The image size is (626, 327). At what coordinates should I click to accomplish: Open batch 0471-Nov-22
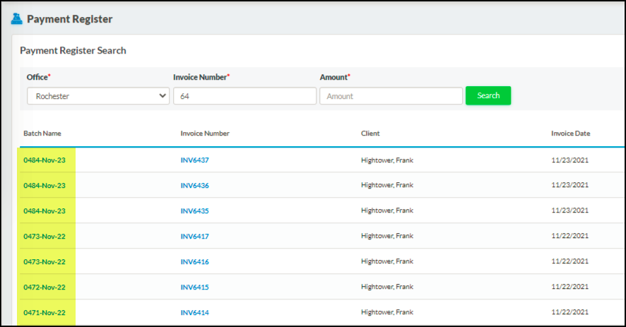(45, 313)
